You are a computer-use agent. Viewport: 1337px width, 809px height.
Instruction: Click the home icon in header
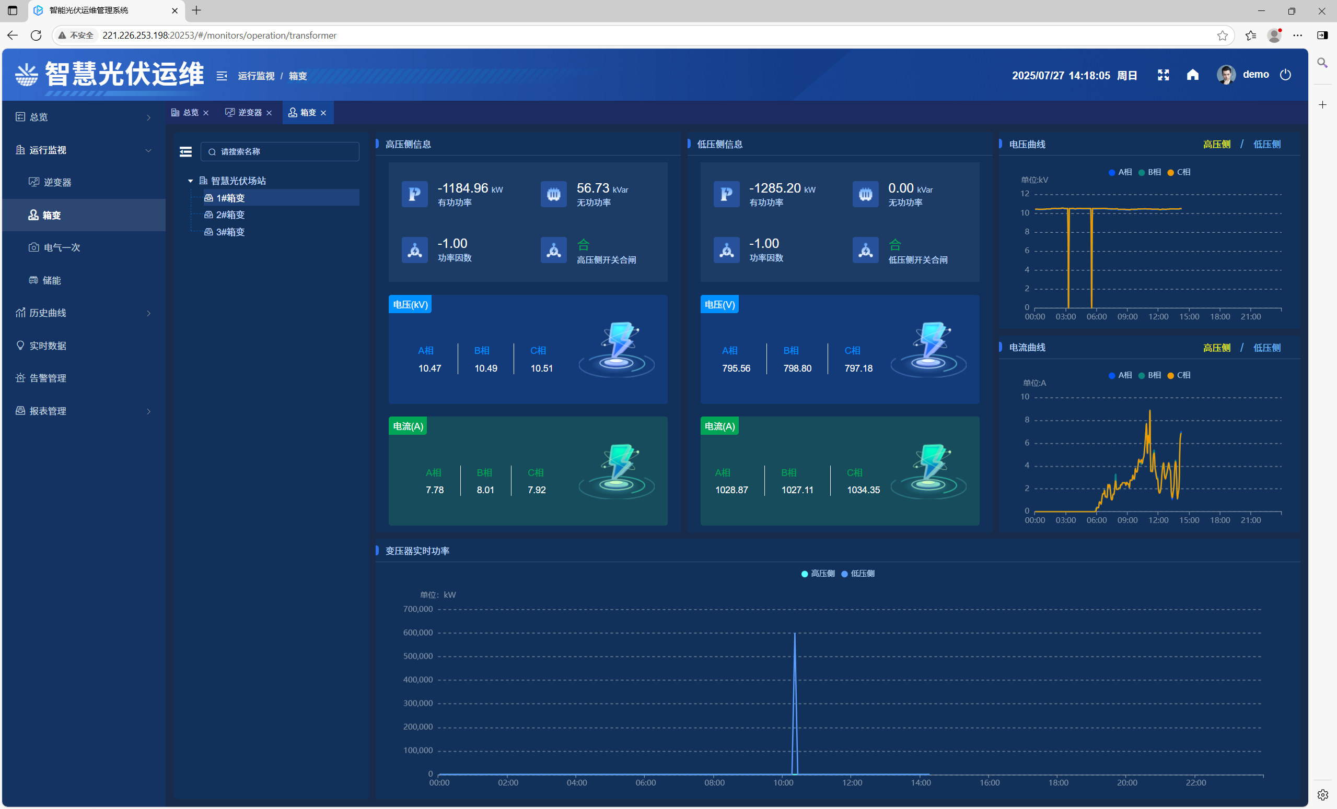click(1192, 75)
